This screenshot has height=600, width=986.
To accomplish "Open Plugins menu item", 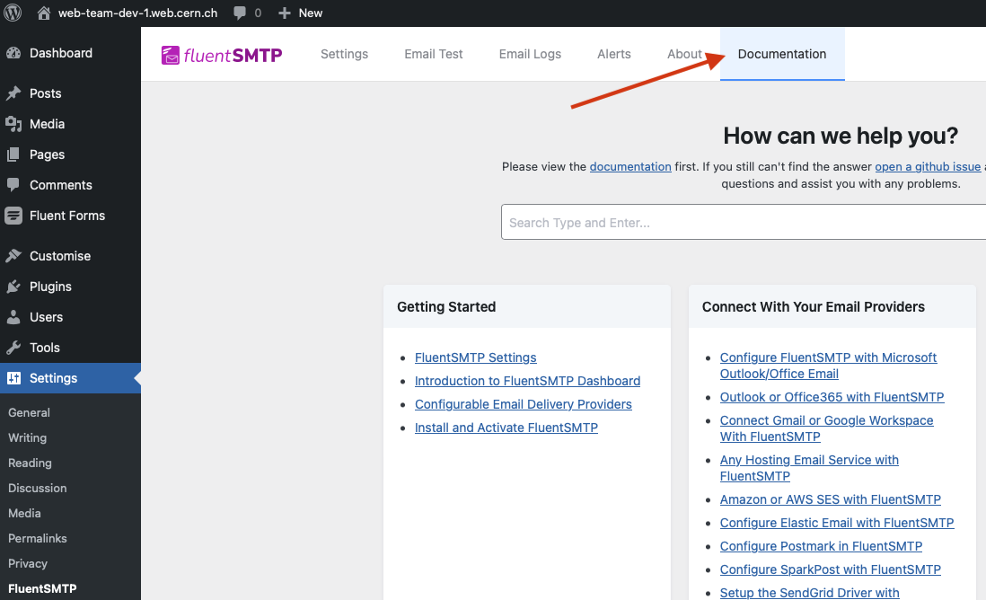I will pyautogui.click(x=50, y=287).
